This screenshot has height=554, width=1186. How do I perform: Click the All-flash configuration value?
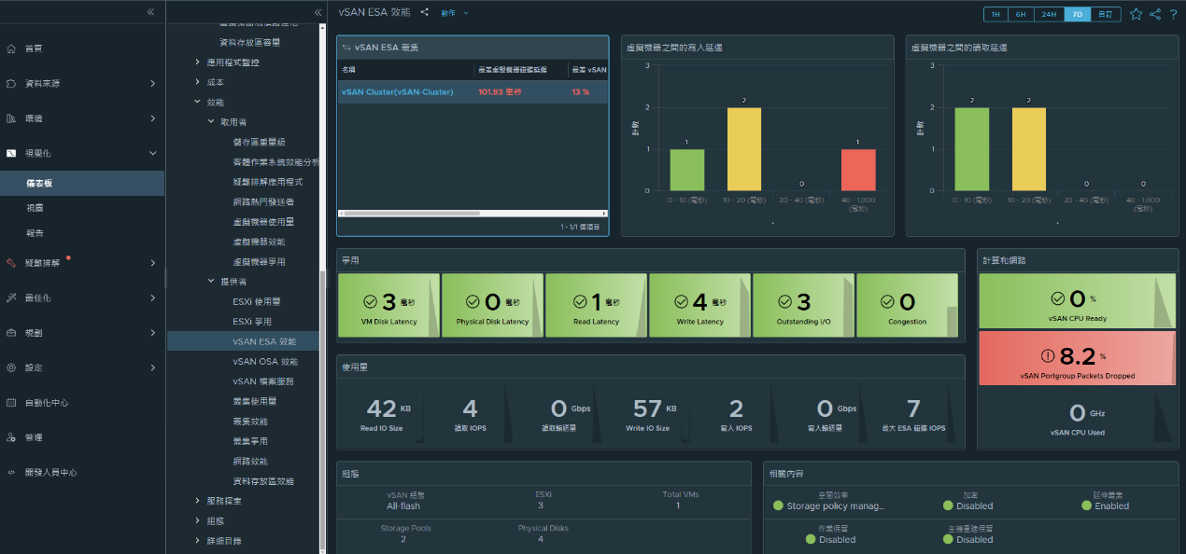pyautogui.click(x=403, y=506)
